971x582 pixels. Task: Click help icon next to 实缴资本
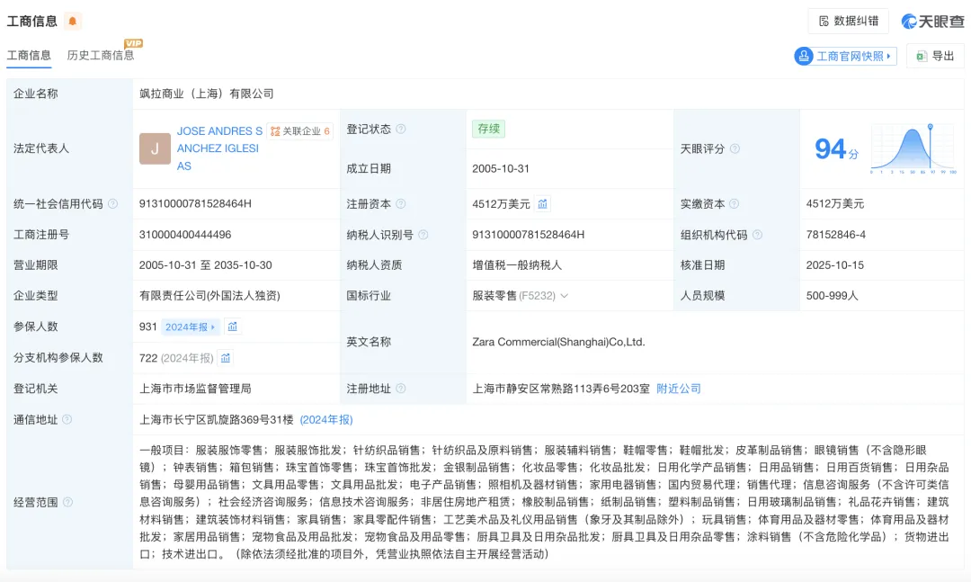tap(734, 203)
